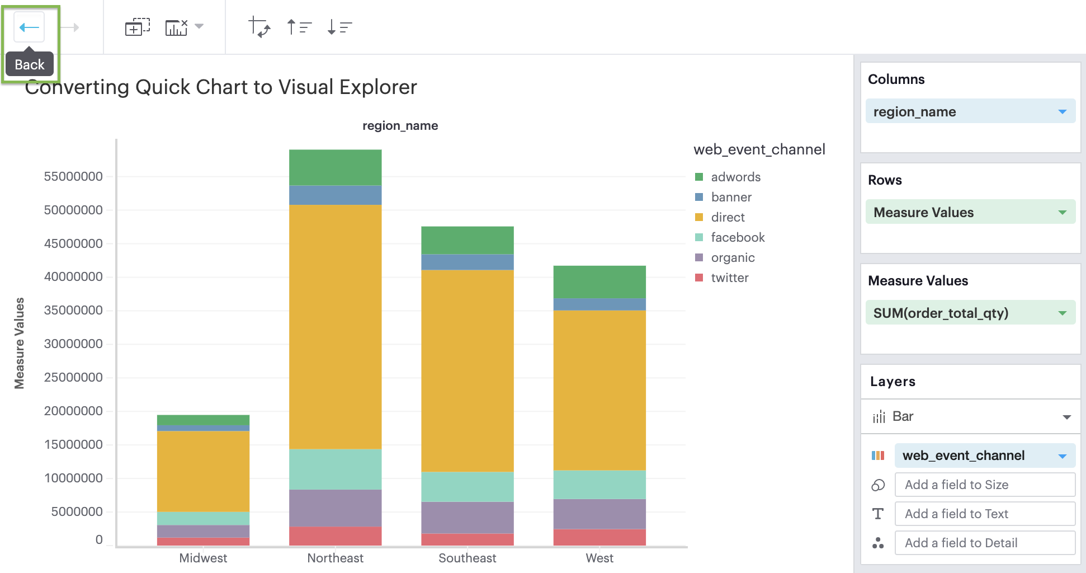Screen dimensions: 1086x573
Task: Click the remove chart icon
Action: pos(176,26)
